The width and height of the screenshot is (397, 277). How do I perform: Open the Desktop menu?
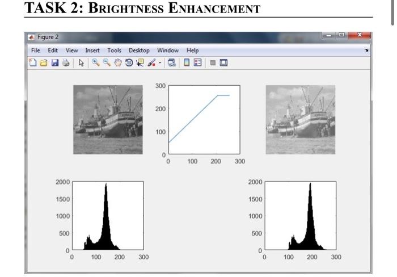(139, 51)
